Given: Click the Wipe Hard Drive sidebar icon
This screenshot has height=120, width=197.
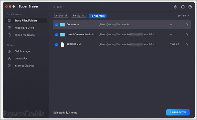Looking at the screenshot, I should coord(9,28).
